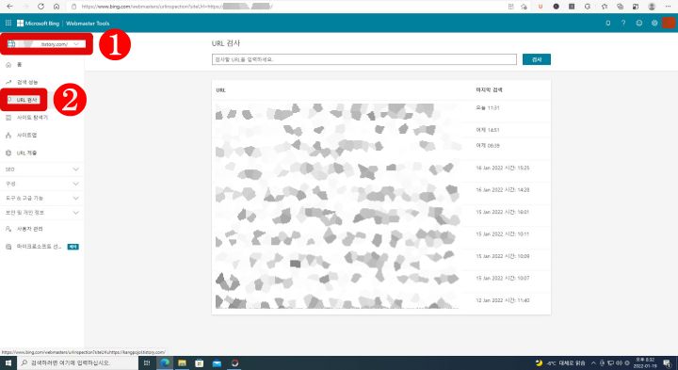
Task: Click browser home button
Action: pos(56,7)
